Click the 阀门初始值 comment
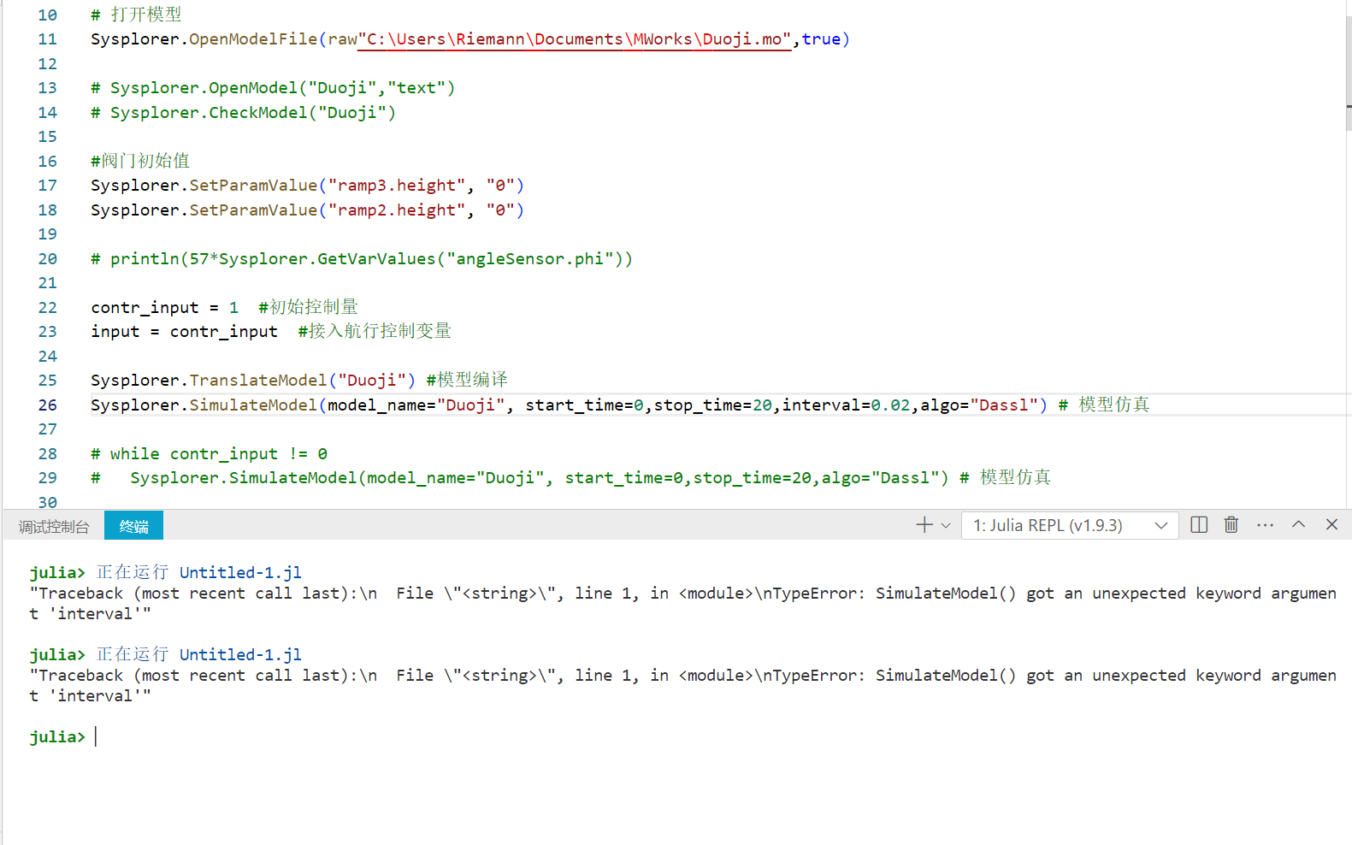Screen dimensions: 1352x845 (x=140, y=161)
